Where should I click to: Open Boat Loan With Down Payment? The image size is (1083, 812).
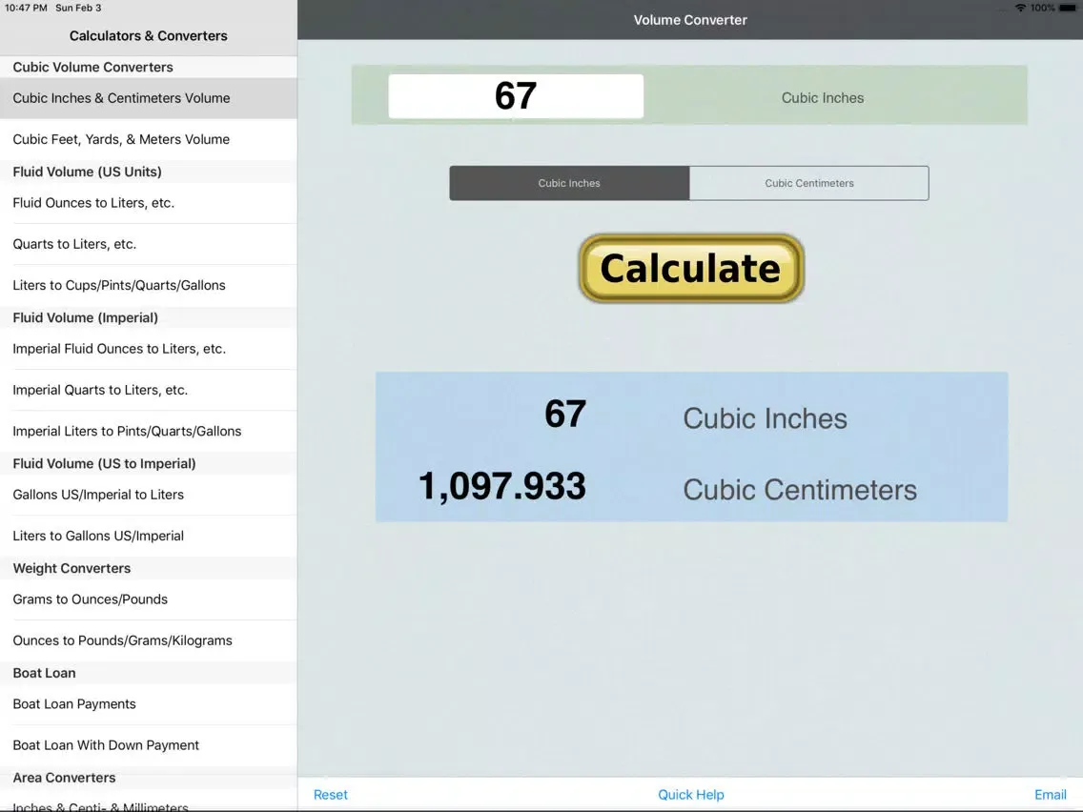[149, 745]
